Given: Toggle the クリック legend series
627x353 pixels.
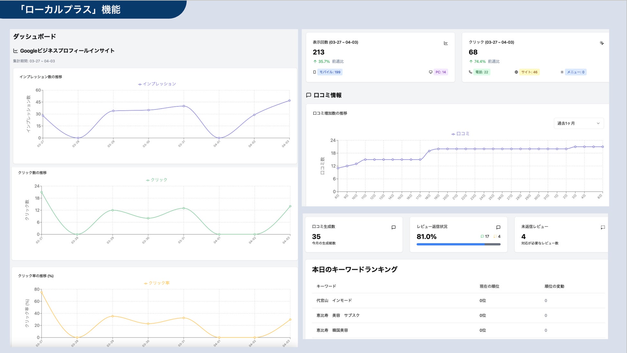Looking at the screenshot, I should pos(157,180).
